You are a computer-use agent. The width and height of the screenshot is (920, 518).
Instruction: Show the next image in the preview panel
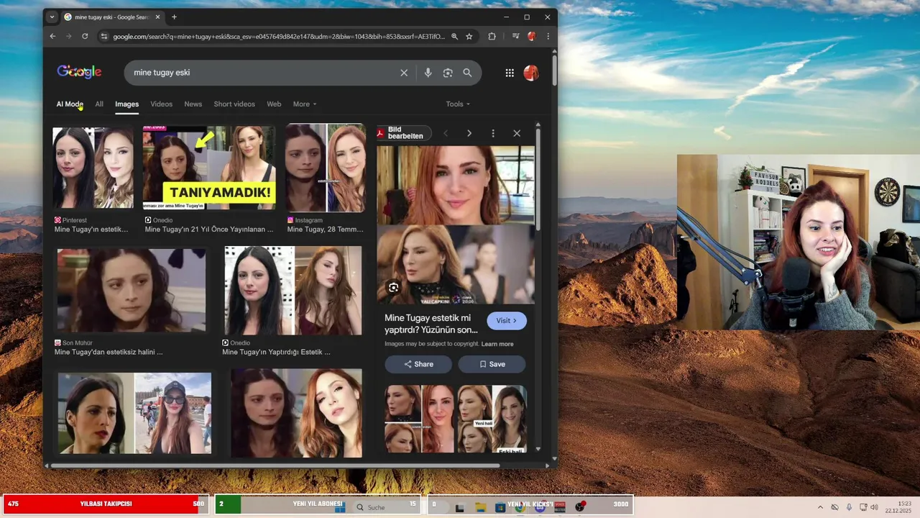(x=469, y=133)
